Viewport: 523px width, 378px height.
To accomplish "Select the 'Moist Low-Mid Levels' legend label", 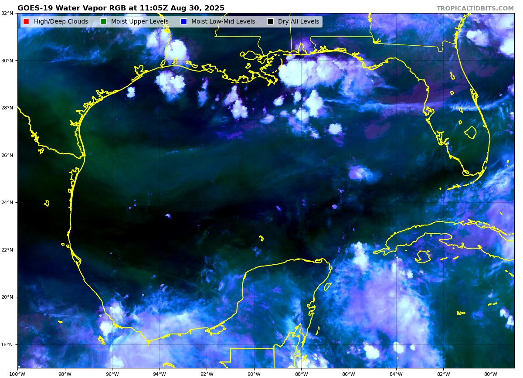I will tap(223, 21).
